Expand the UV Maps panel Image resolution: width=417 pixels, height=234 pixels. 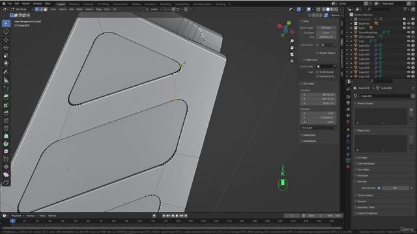coord(362,157)
